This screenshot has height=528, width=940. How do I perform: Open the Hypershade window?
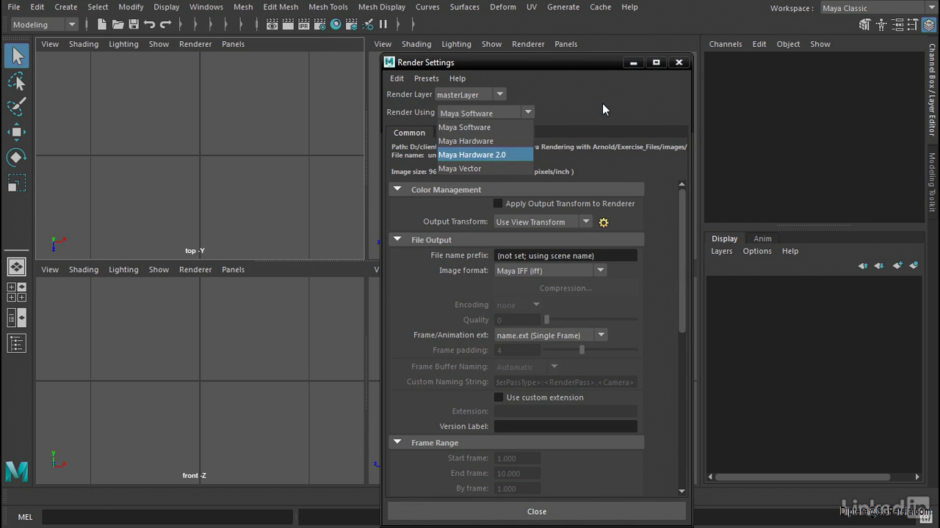(x=336, y=24)
